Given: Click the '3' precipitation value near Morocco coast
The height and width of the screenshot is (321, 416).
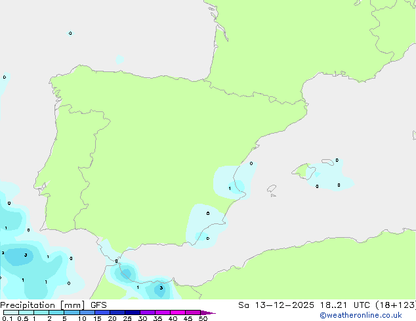Looking at the screenshot, I should click(161, 288).
